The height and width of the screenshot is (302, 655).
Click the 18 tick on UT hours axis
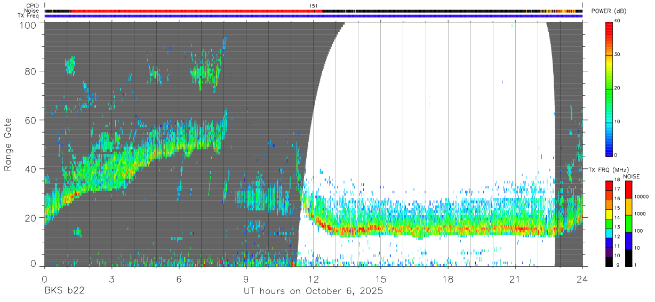click(448, 279)
